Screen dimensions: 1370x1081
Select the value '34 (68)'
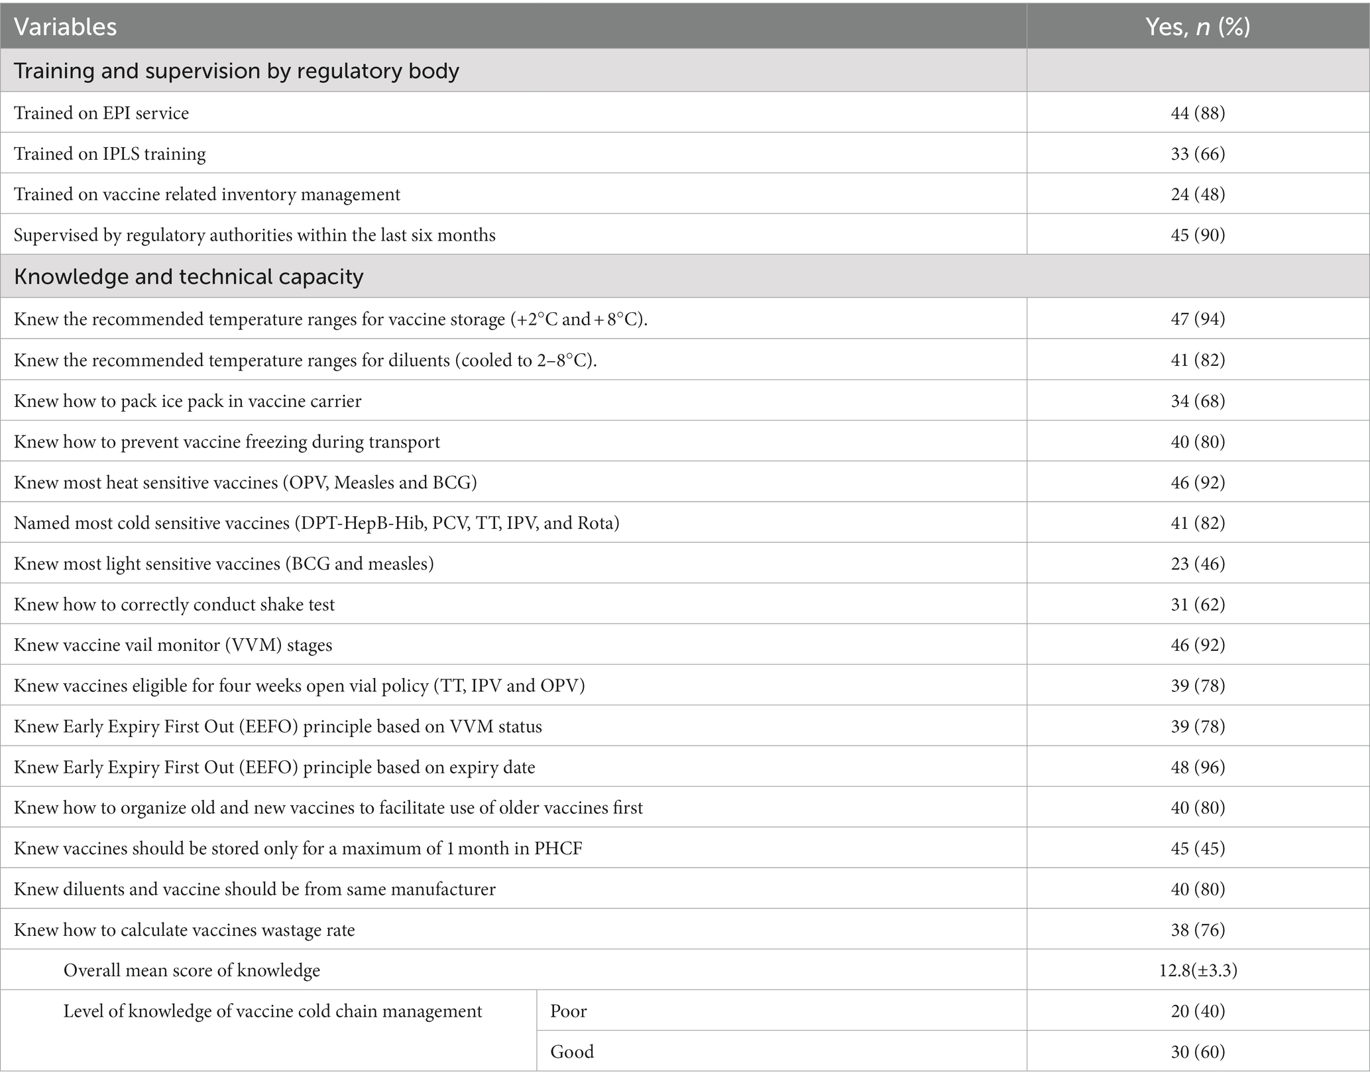[x=1198, y=401]
